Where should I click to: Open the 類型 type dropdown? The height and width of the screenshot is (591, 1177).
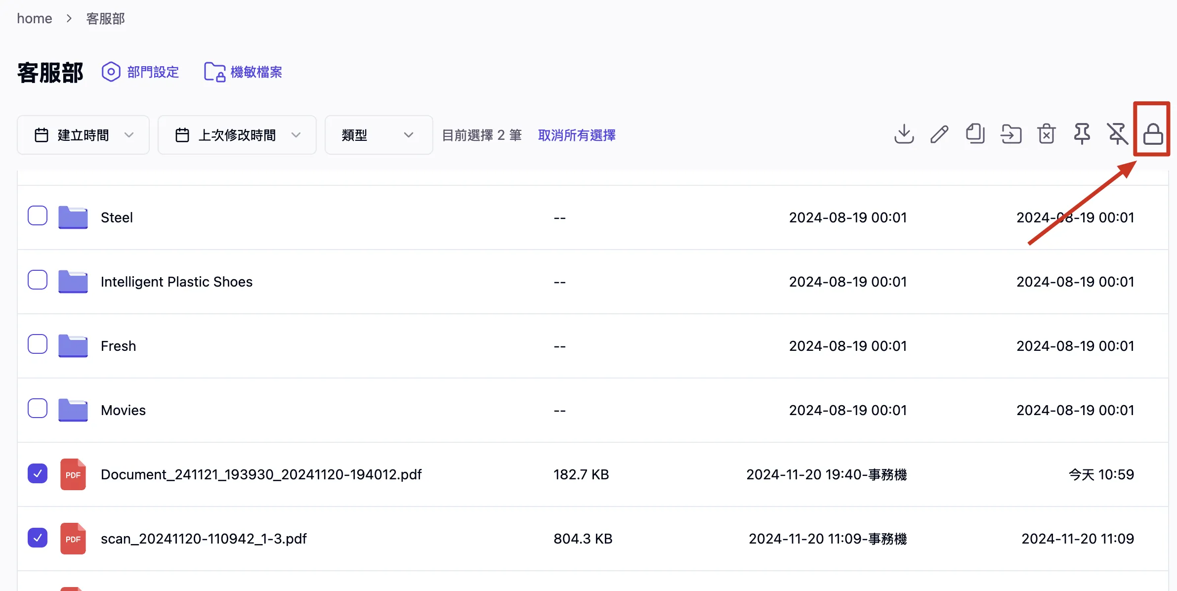point(378,135)
